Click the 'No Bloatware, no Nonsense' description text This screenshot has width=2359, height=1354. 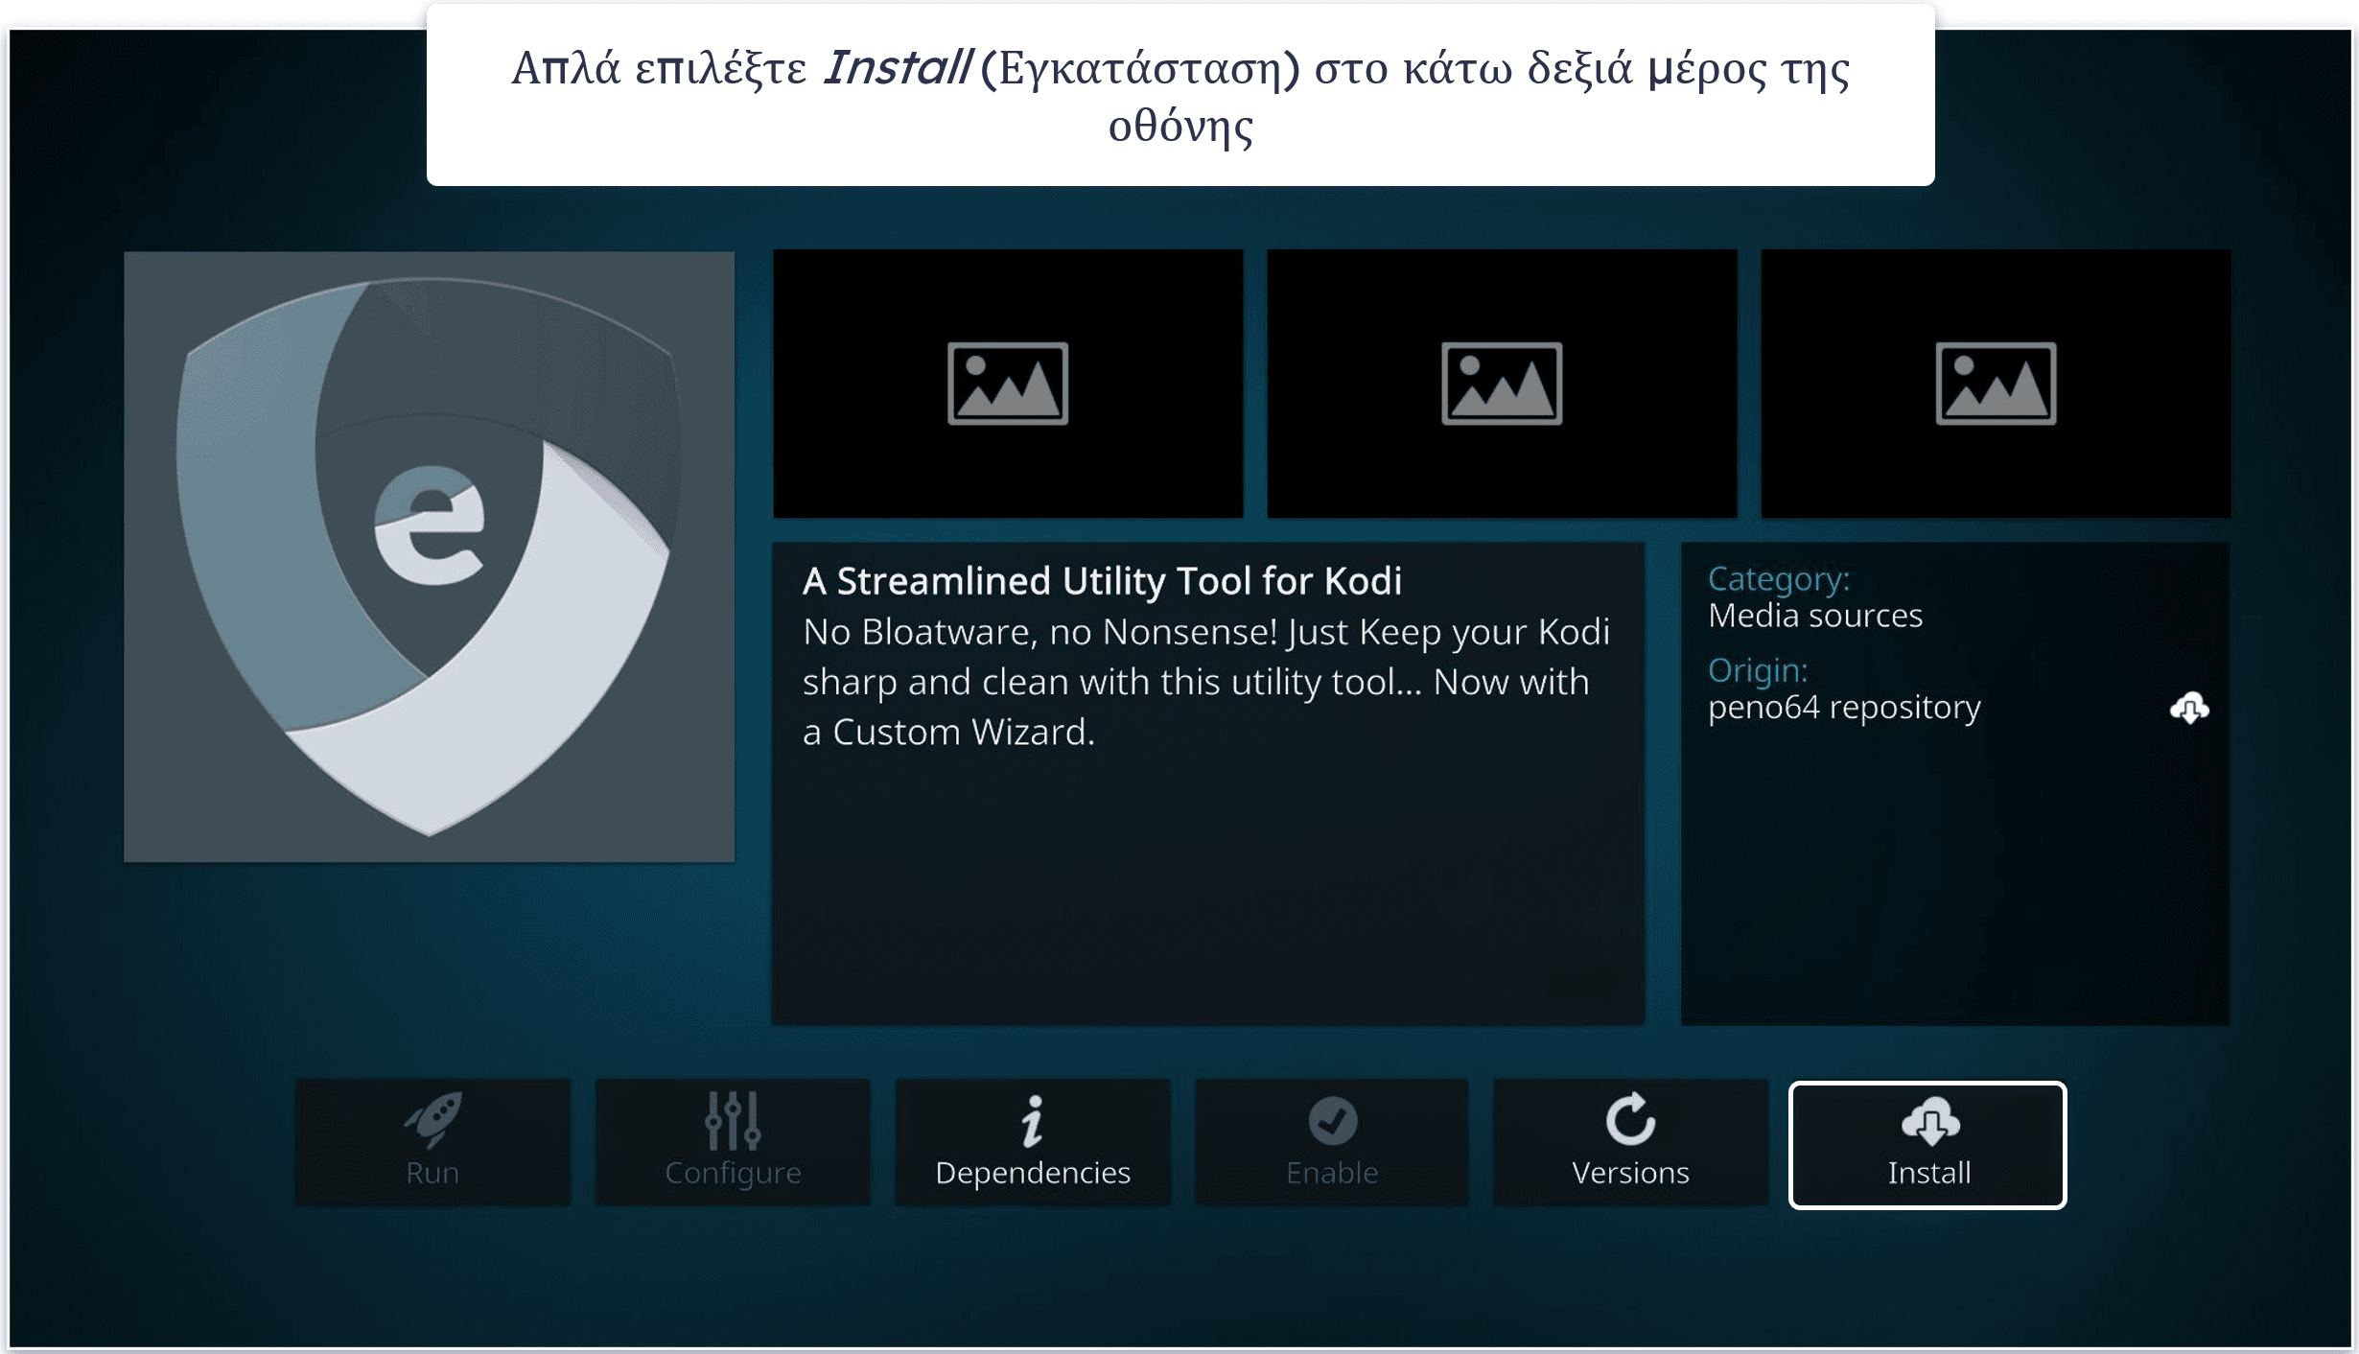[1206, 682]
